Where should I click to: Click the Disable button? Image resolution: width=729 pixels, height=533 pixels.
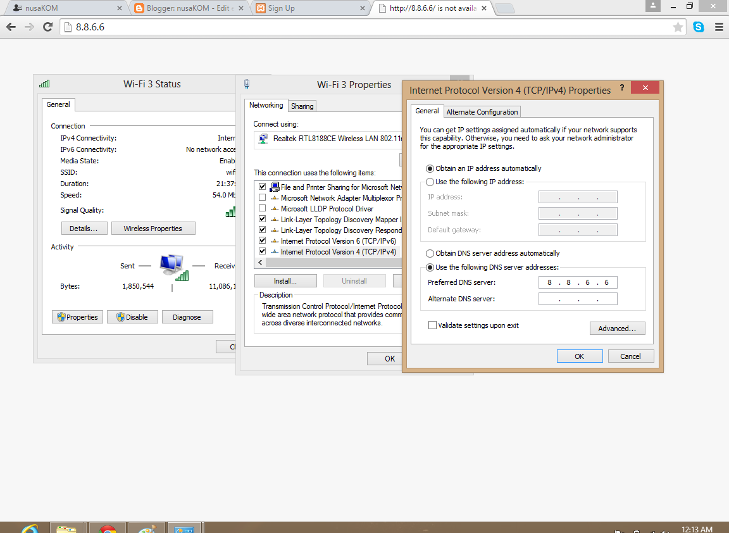tap(132, 317)
